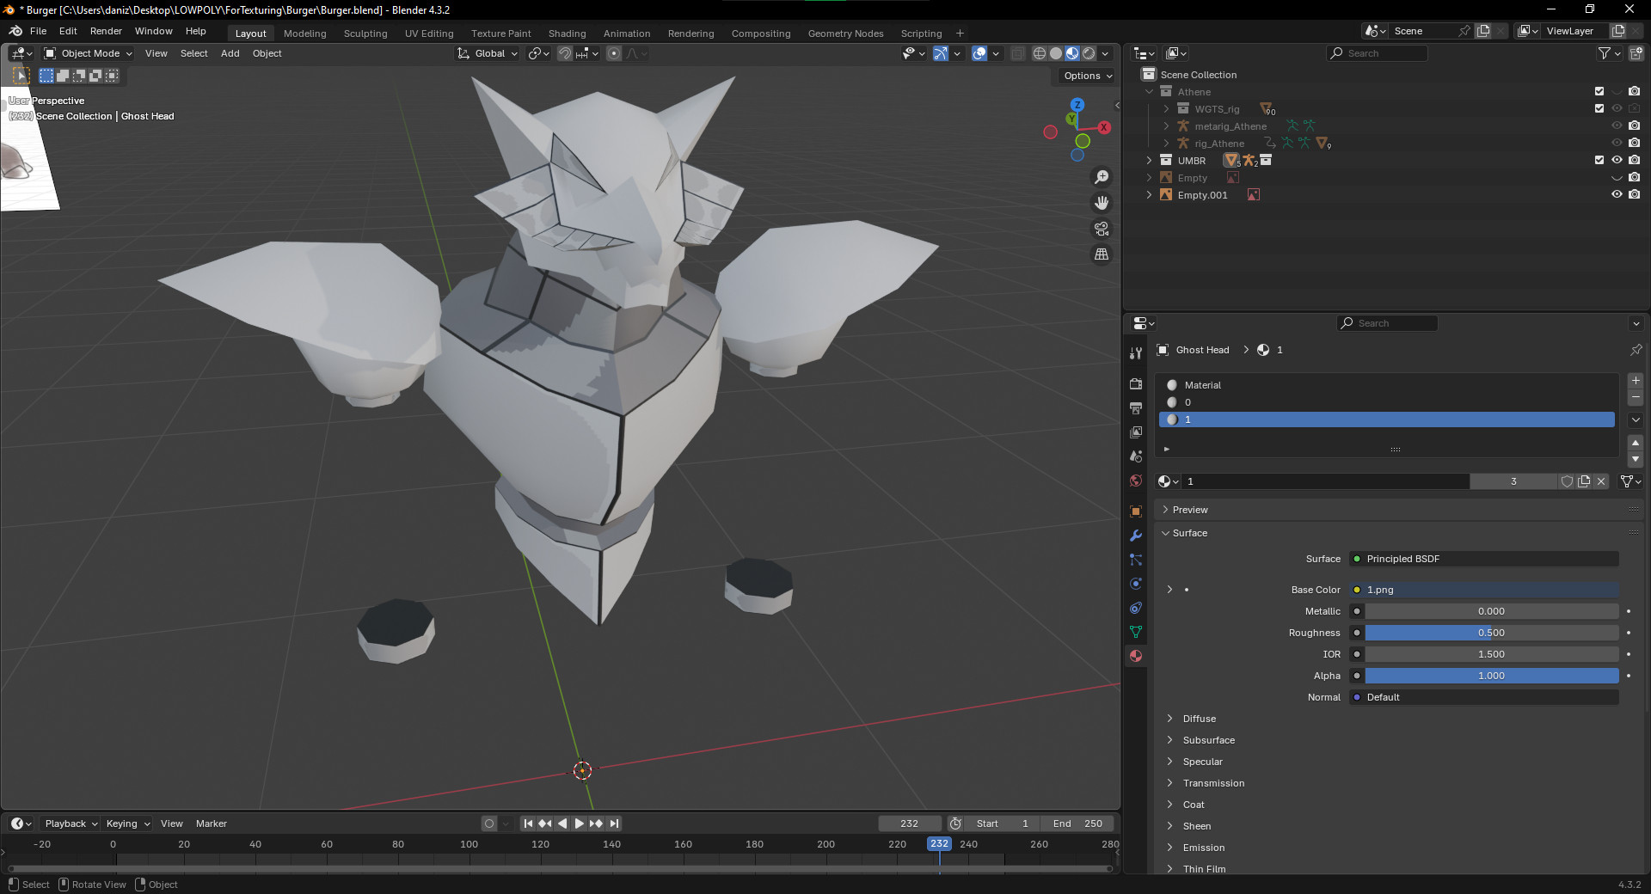The width and height of the screenshot is (1651, 894).
Task: Switch perspective/orthographic grid icon
Action: pyautogui.click(x=1102, y=254)
